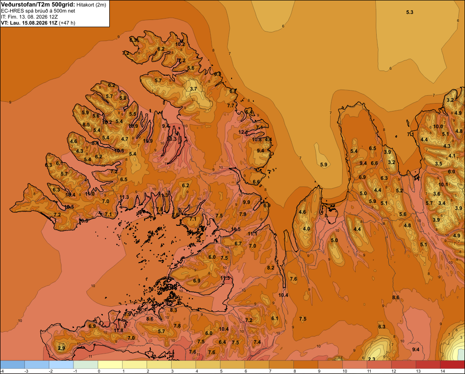Click the 5.3 value in the top right sea area
This screenshot has height=374, width=465.
click(x=410, y=12)
